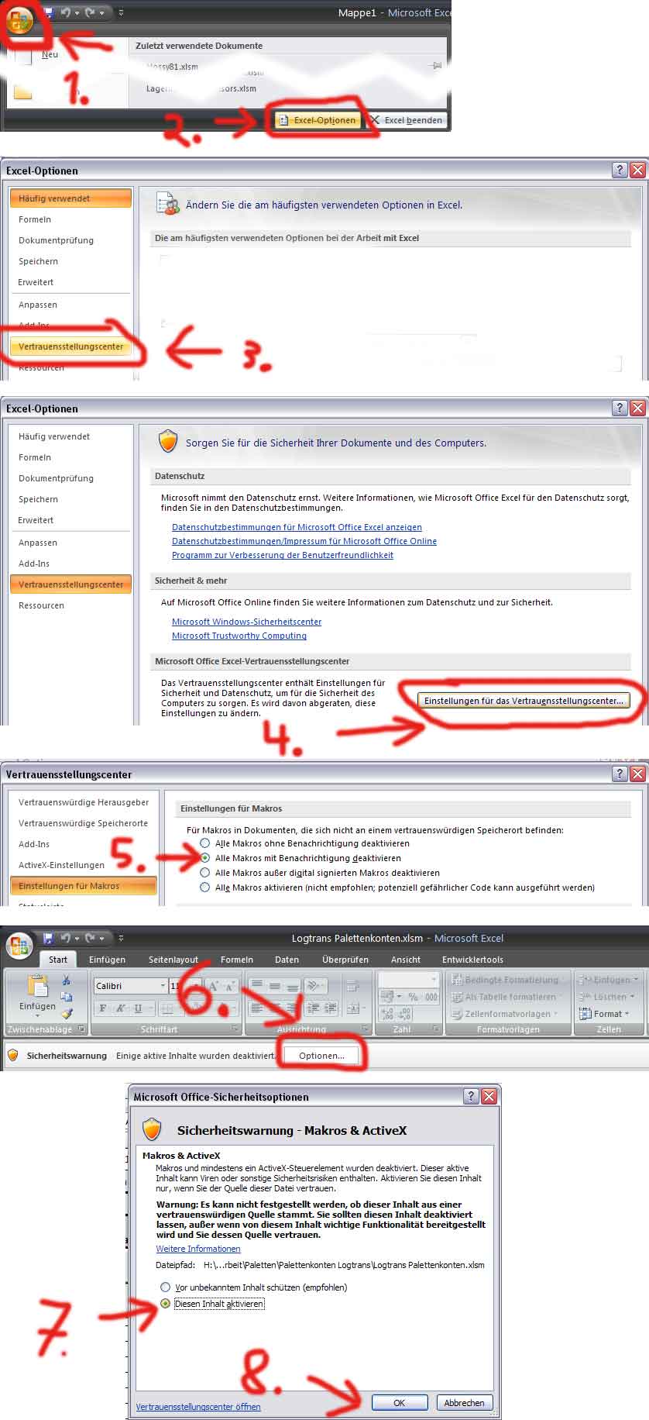Viewport: 649px width, 1420px height.
Task: Click the Save icon in the Logtrans window toolbar
Action: pos(48,938)
